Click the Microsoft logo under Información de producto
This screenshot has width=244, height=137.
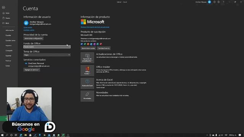coord(92,22)
